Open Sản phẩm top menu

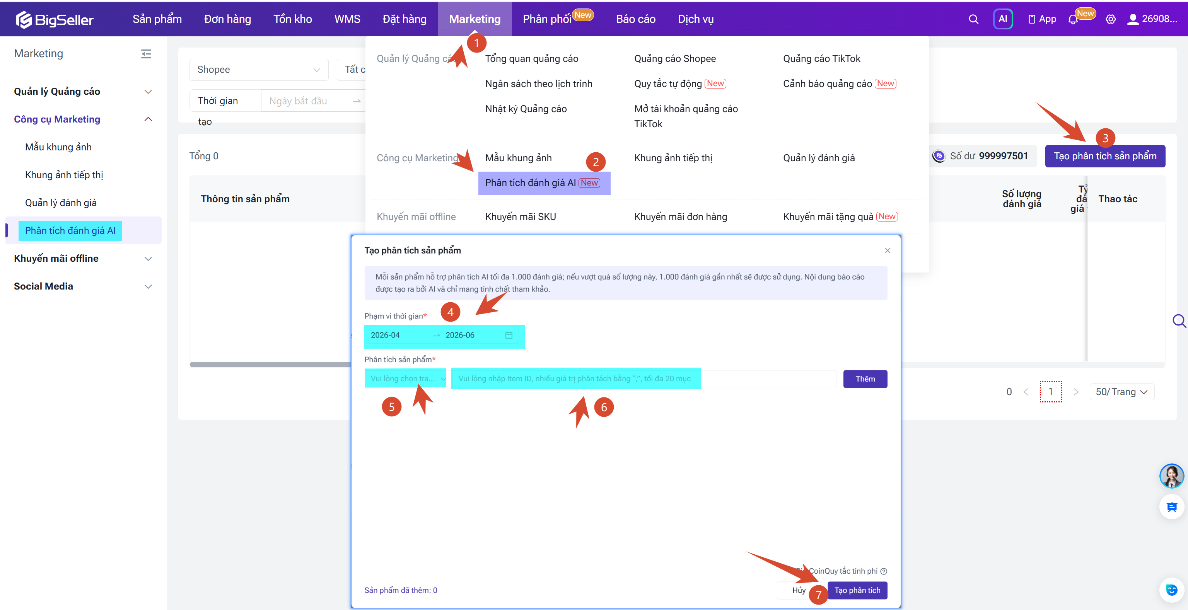tap(157, 19)
